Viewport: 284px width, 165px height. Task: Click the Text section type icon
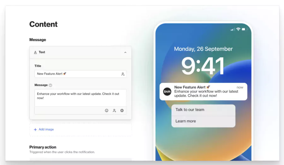(x=35, y=52)
